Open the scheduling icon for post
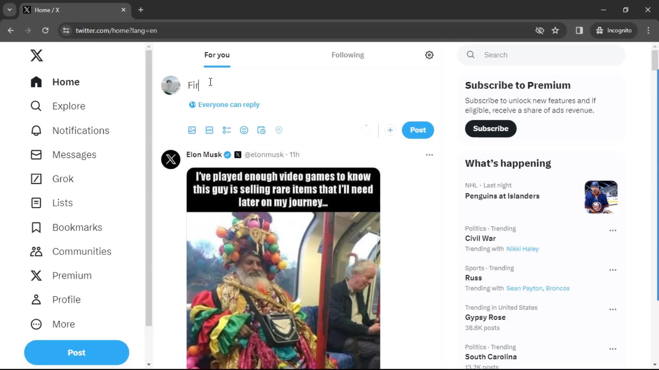The image size is (659, 370). (261, 130)
